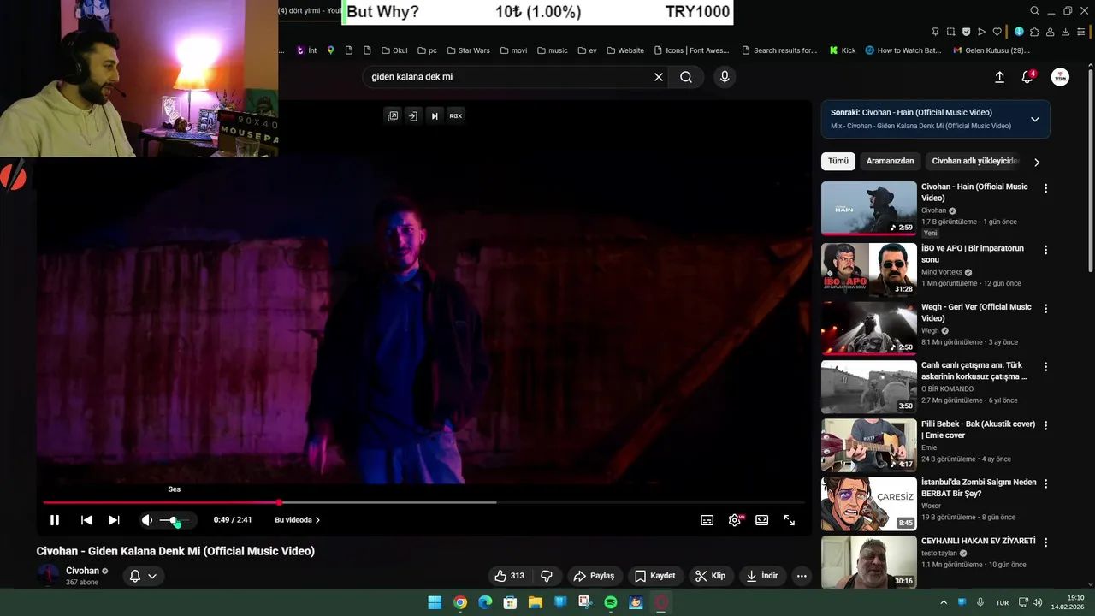1095x616 pixels.
Task: Open the Okul bookmarks folder
Action: coord(394,50)
